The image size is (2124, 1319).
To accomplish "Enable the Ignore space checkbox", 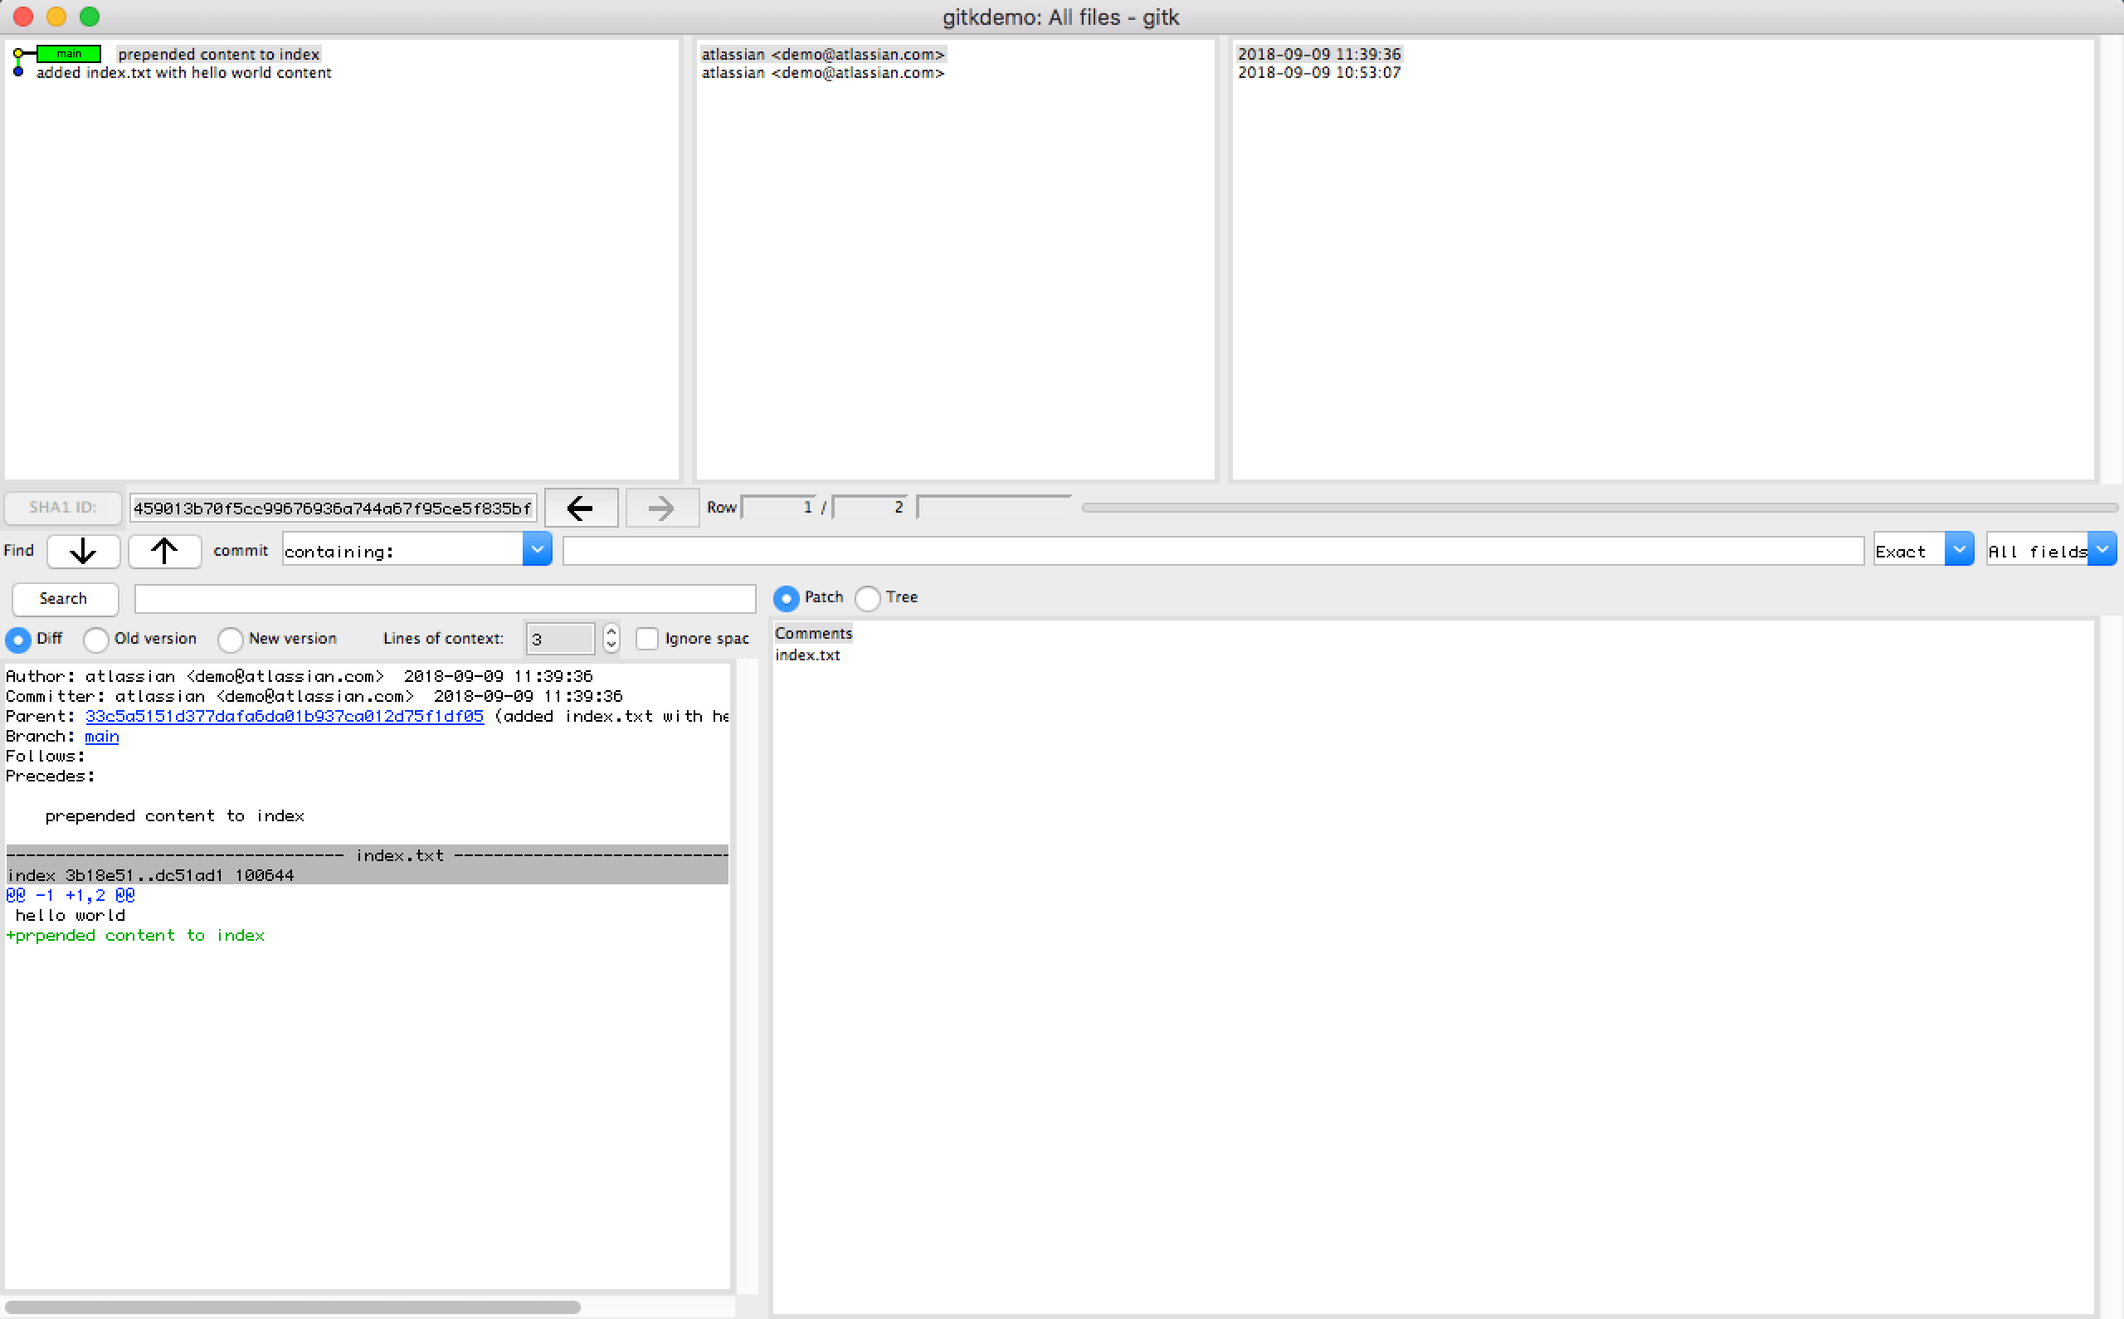I will pos(646,639).
